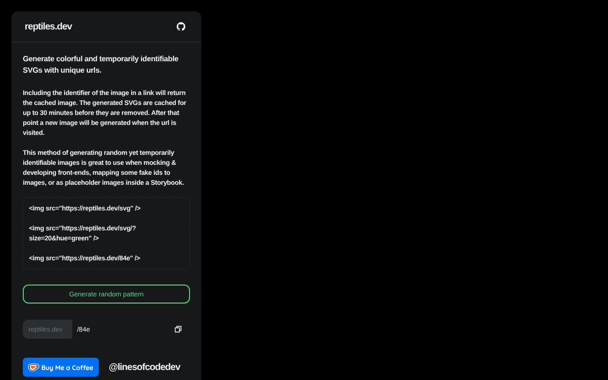The image size is (608, 380).
Task: Click the paragraph mentioning Storybook
Action: 104,168
